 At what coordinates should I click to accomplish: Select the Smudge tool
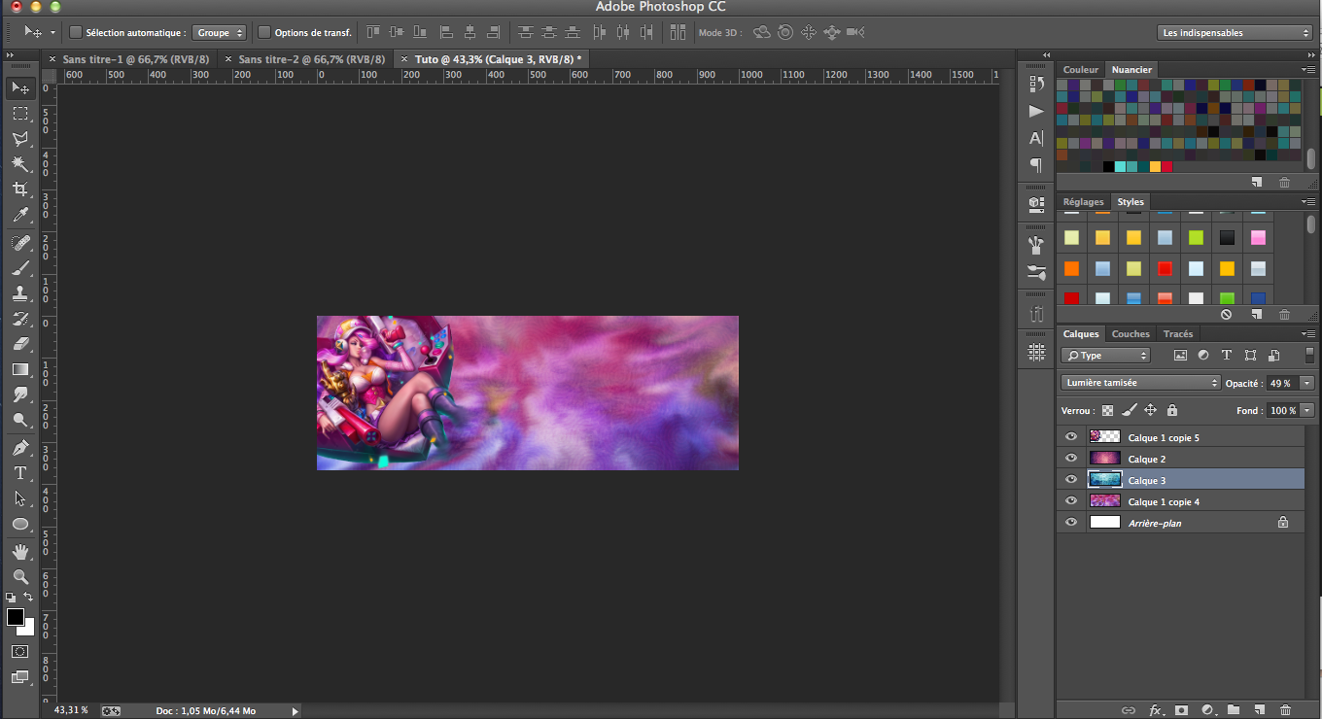click(20, 394)
